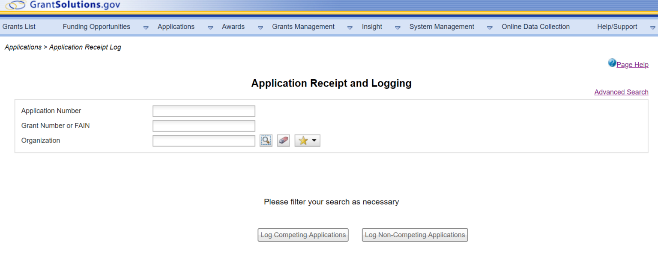Click into the Application Number field
The width and height of the screenshot is (658, 257).
pyautogui.click(x=204, y=111)
